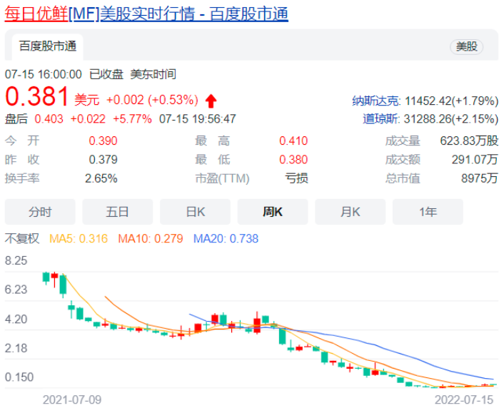Image resolution: width=504 pixels, height=408 pixels.
Task: Click the 6.23 y-axis label
Action: pos(16,290)
